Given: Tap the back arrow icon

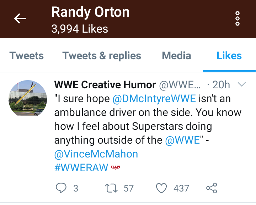Looking at the screenshot, I should [20, 19].
